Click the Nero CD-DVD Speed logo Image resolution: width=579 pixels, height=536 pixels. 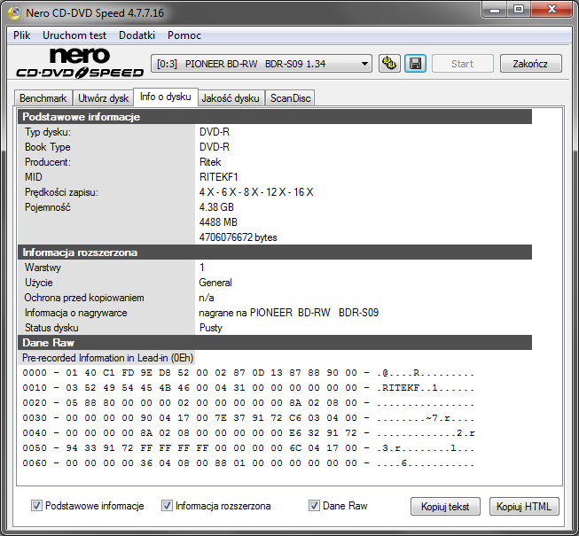pos(80,63)
